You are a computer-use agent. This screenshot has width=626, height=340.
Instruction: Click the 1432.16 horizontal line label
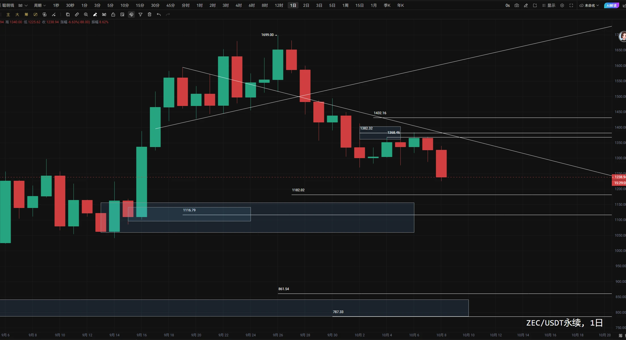click(x=380, y=113)
